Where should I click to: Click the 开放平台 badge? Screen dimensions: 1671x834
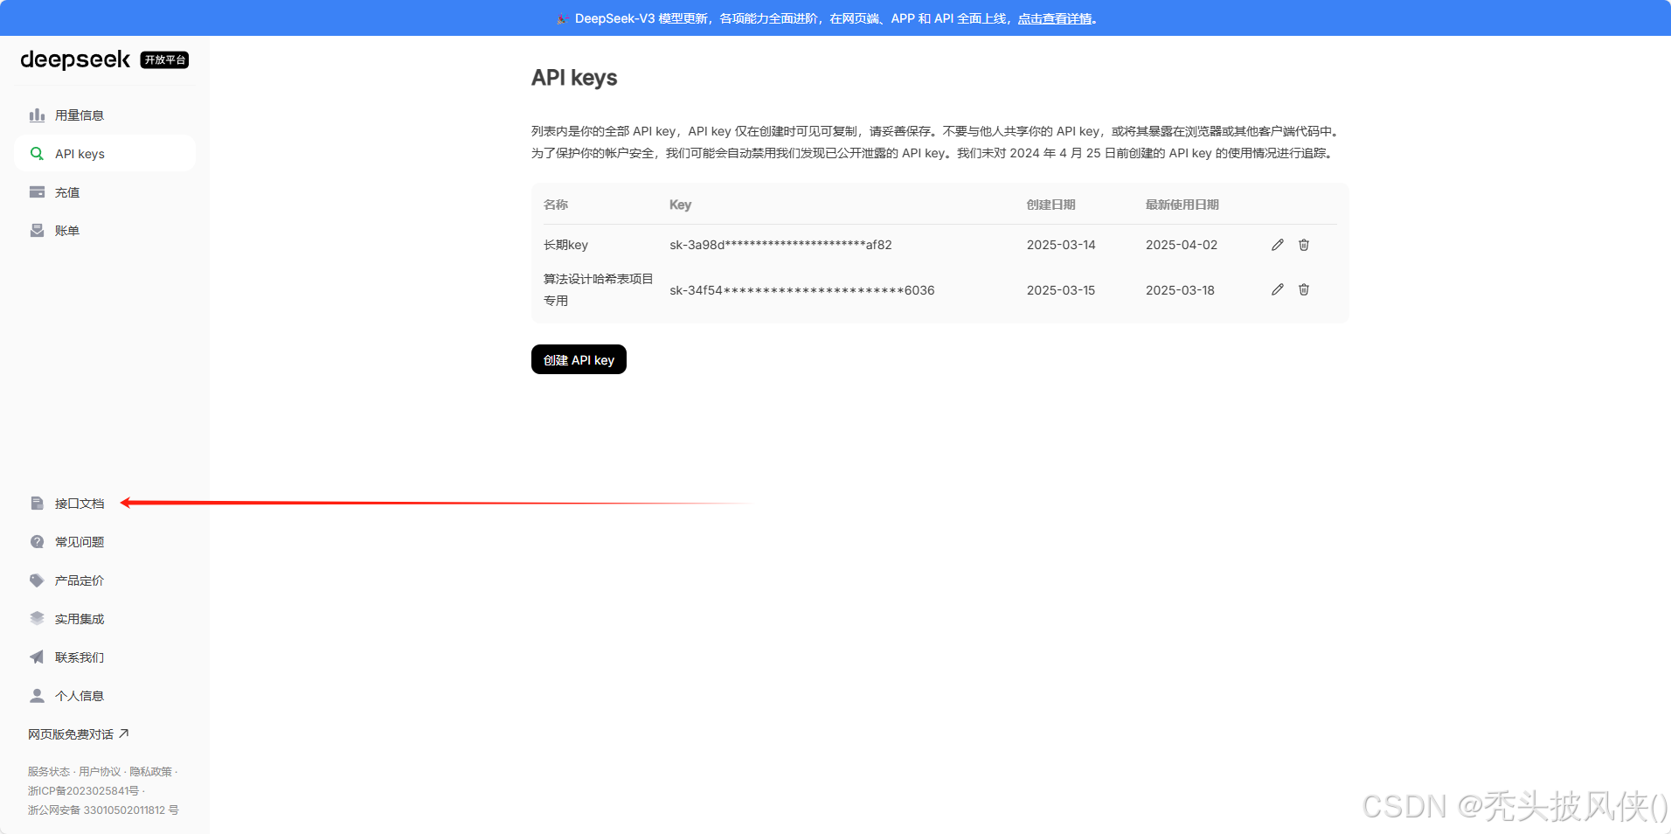coord(165,59)
